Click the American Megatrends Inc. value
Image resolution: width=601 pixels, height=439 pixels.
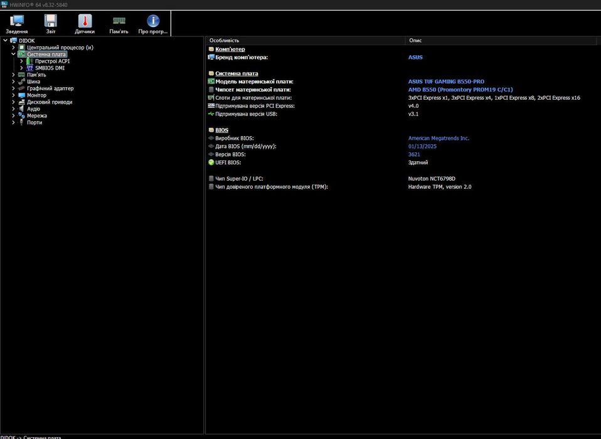point(439,139)
